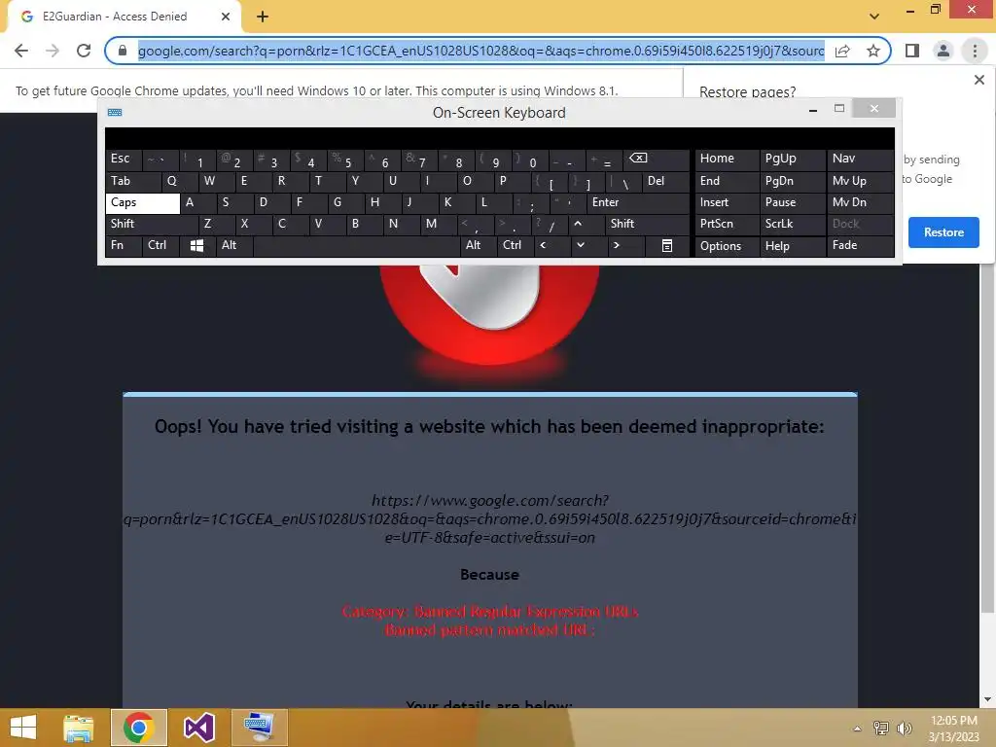
Task: Dismiss the Restore pages popup
Action: click(x=979, y=80)
